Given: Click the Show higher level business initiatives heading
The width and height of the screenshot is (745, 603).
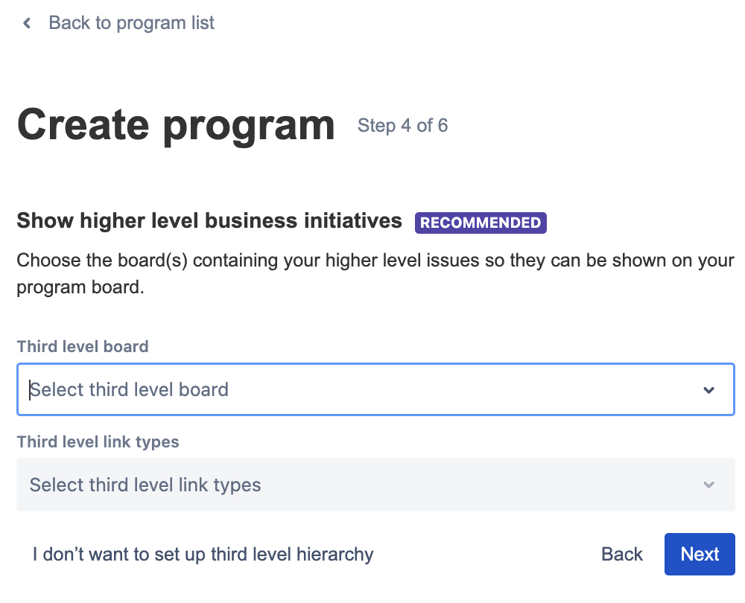Looking at the screenshot, I should coord(209,221).
